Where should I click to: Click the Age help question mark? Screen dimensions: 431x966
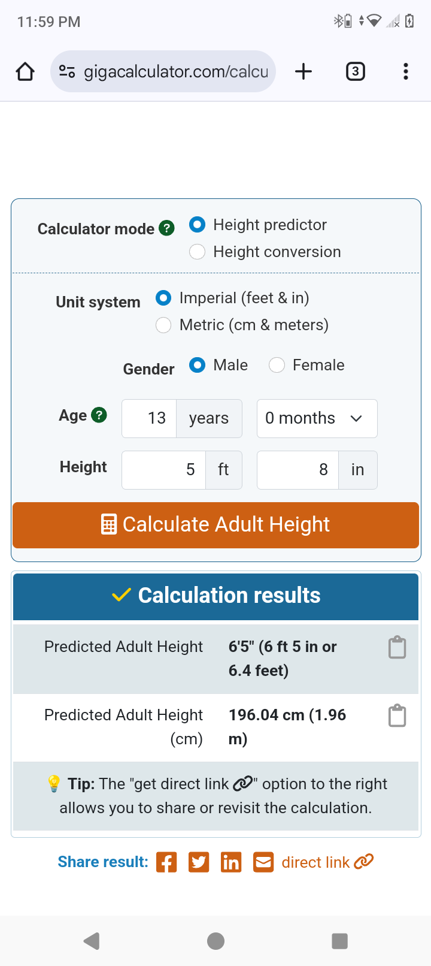click(x=99, y=415)
